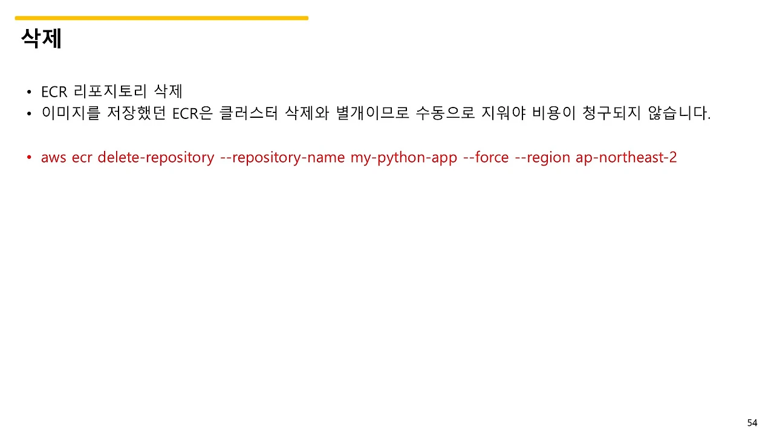Image resolution: width=774 pixels, height=435 pixels.
Task: Click the bullet marker before aws ecr command
Action: 29,157
